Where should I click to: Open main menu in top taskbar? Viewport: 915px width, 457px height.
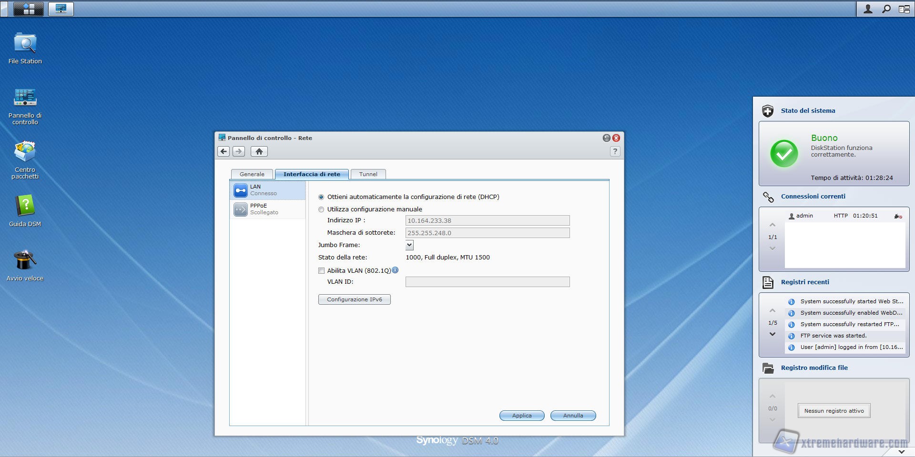(x=28, y=9)
